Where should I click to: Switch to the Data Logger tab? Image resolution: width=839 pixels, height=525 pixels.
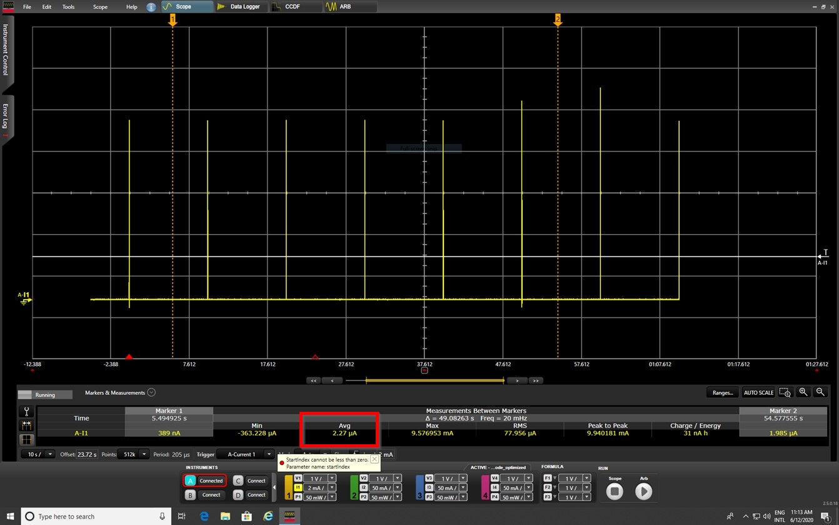click(241, 6)
